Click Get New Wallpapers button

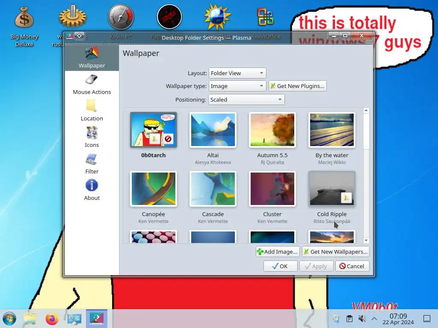click(335, 252)
